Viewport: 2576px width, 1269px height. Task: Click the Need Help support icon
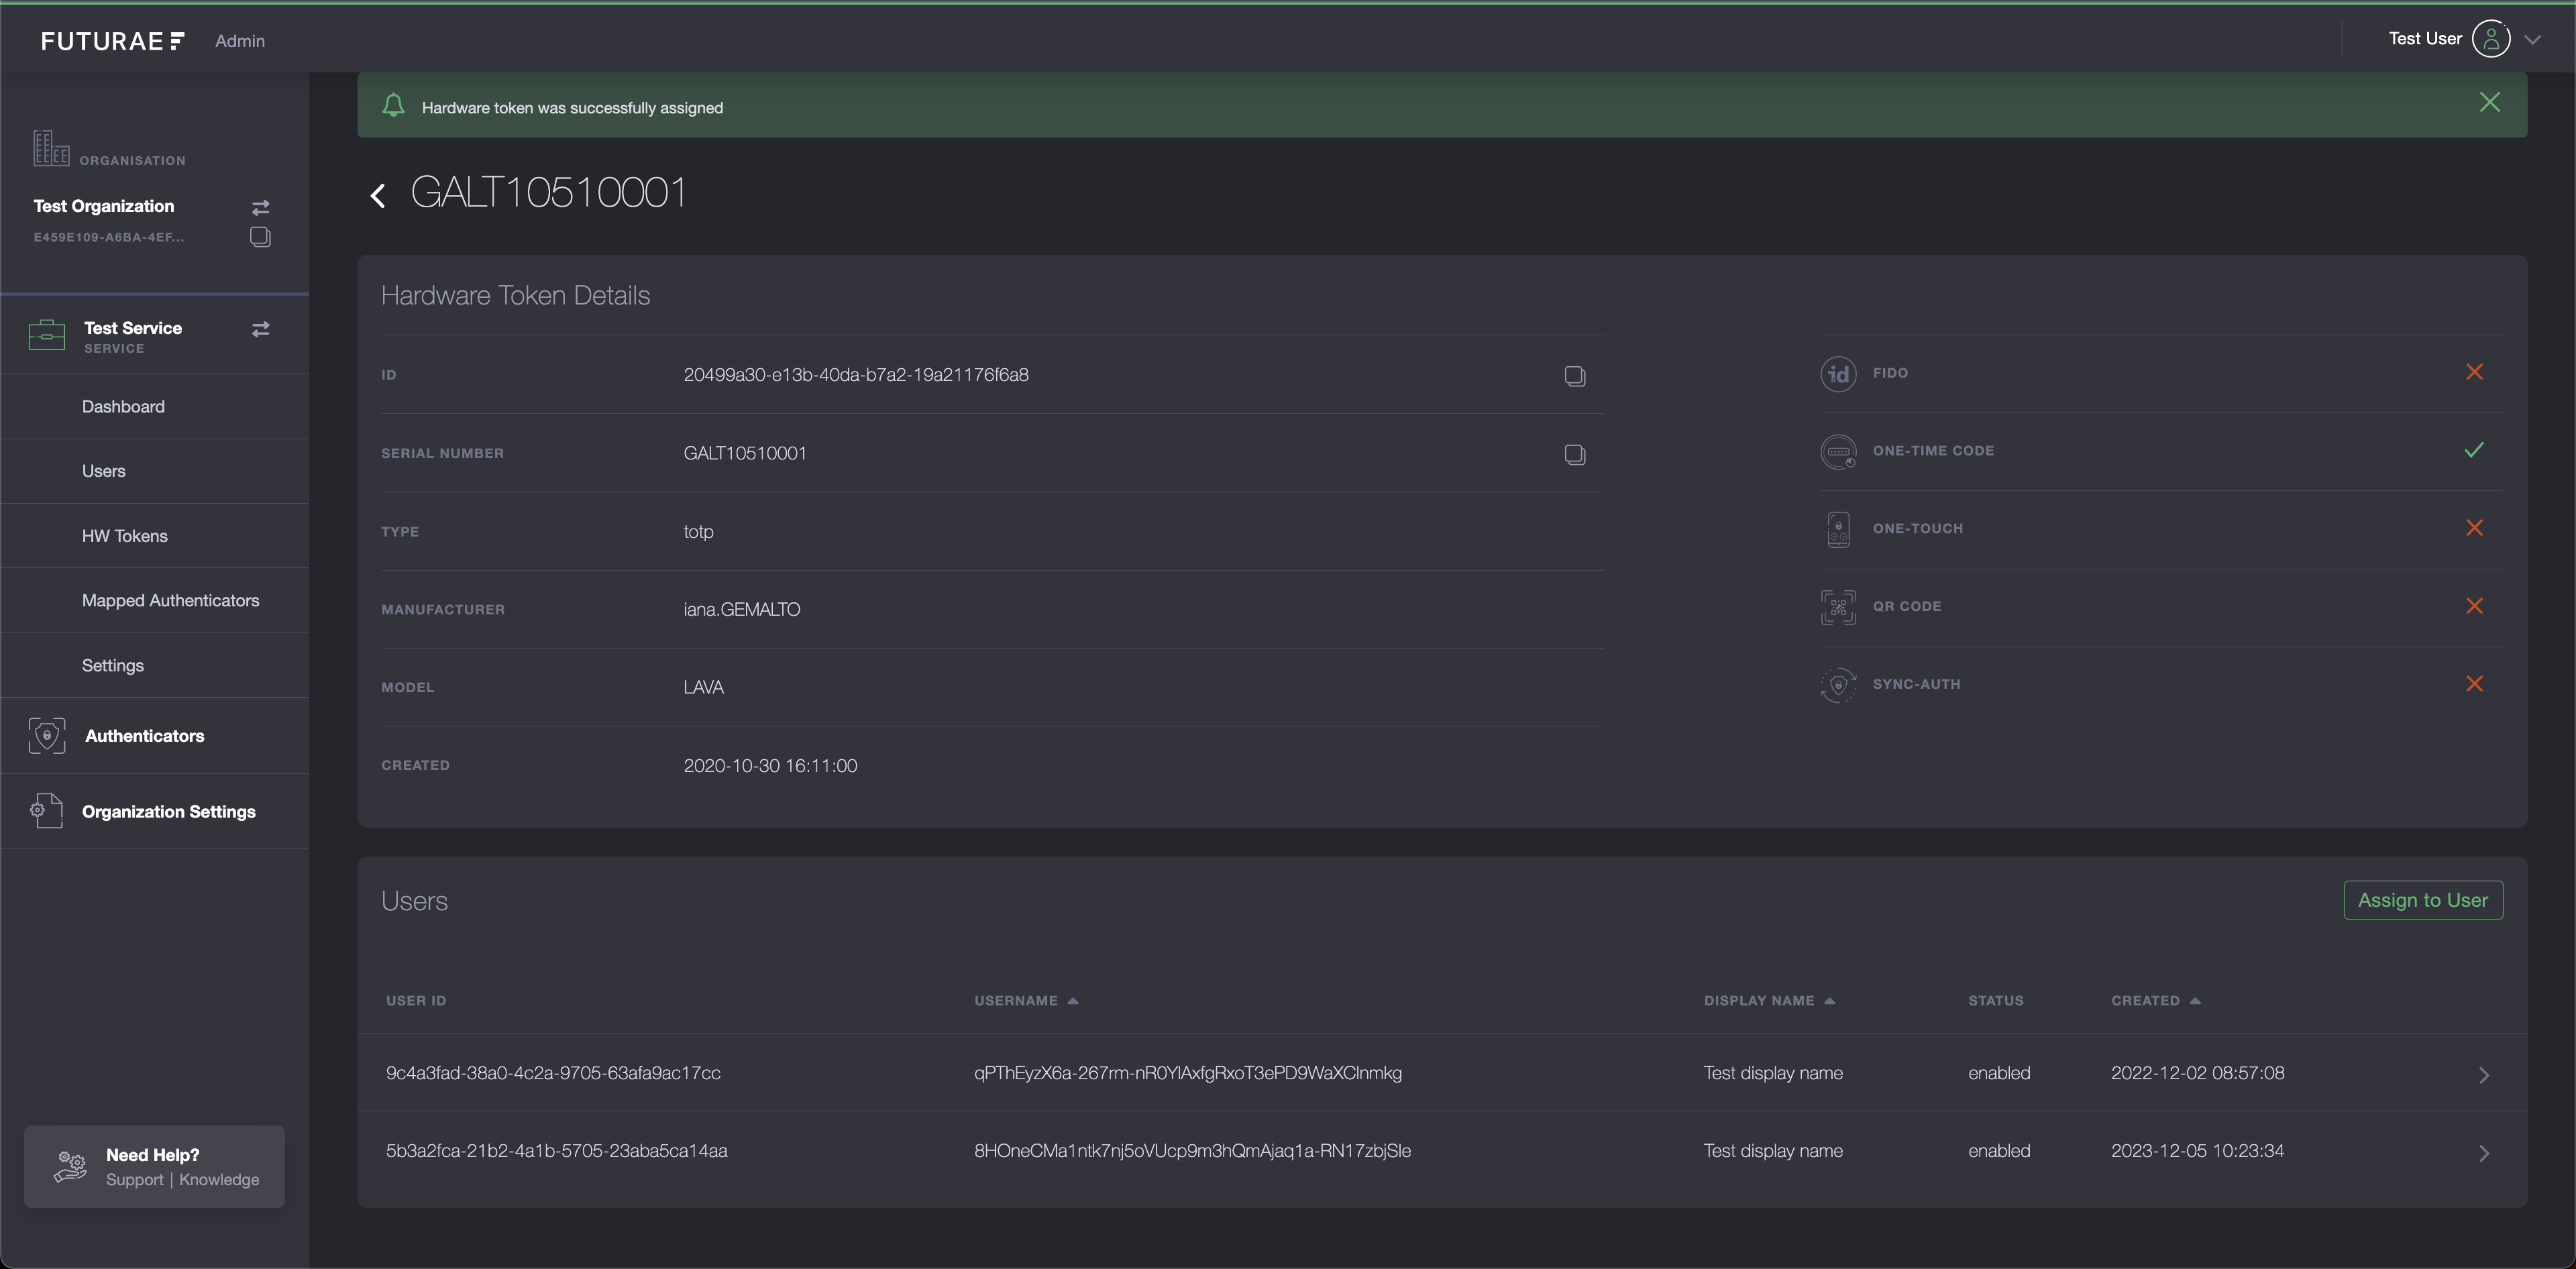click(71, 1166)
